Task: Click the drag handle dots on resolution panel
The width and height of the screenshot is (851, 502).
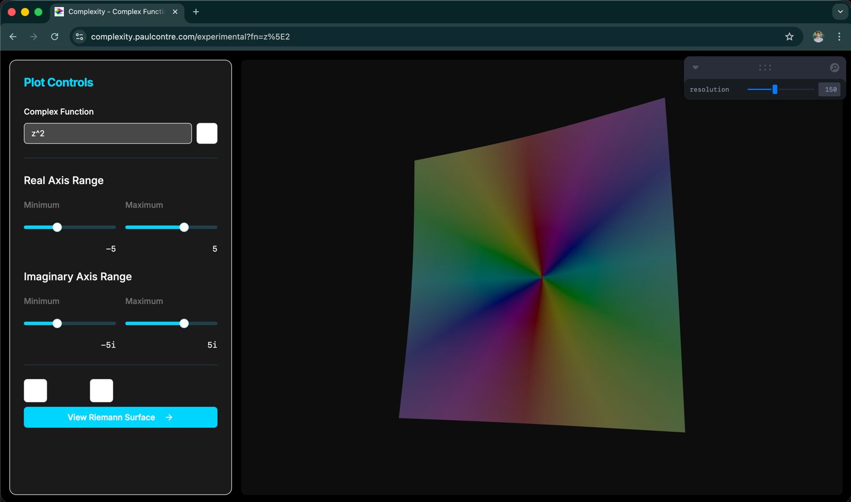Action: pos(765,68)
